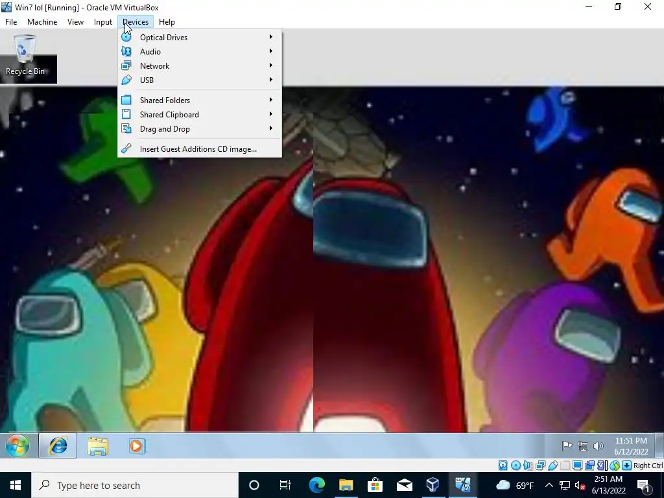Click the mouse integration status icon
664x498 pixels.
pos(615,466)
